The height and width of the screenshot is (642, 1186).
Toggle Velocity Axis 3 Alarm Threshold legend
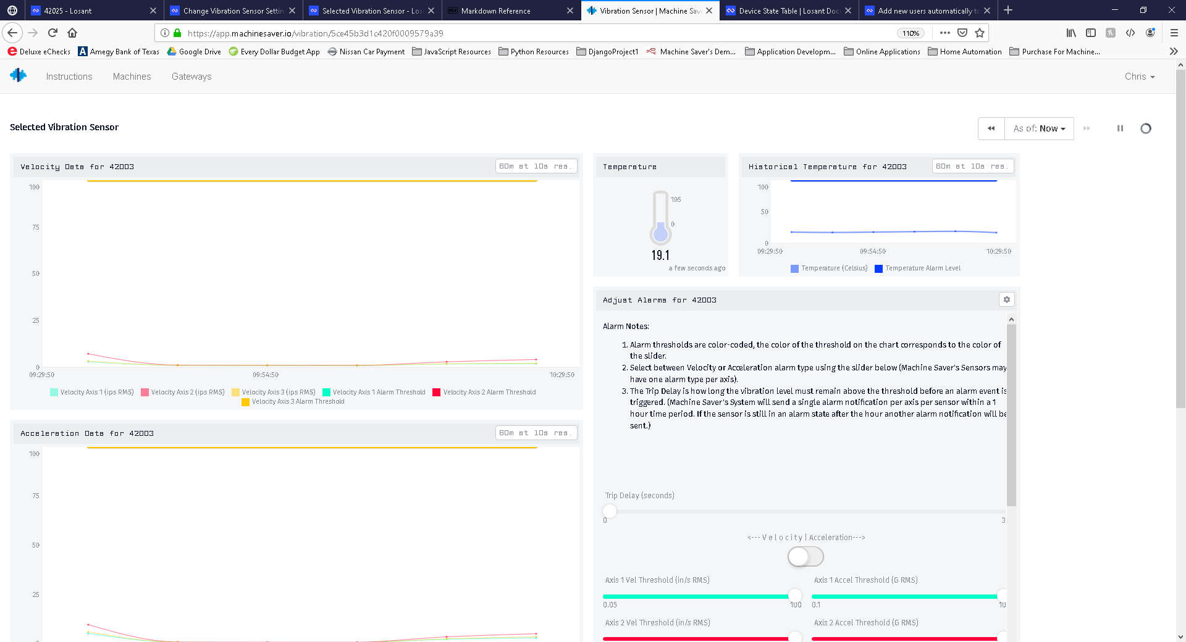[293, 401]
